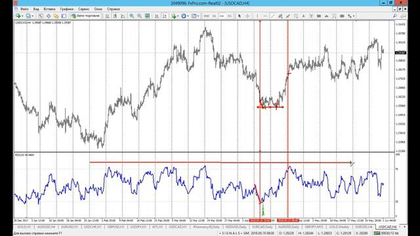Screen dimensions: 420x236
Task: Select the Cursor arrow tool
Action: pos(240,16)
